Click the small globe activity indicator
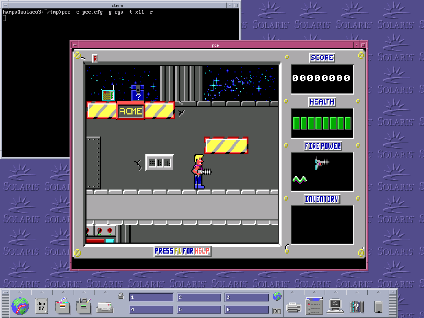 [277, 296]
